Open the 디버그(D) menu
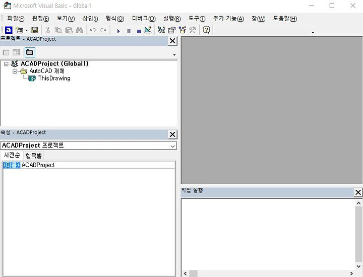The width and height of the screenshot is (363, 277). click(144, 19)
